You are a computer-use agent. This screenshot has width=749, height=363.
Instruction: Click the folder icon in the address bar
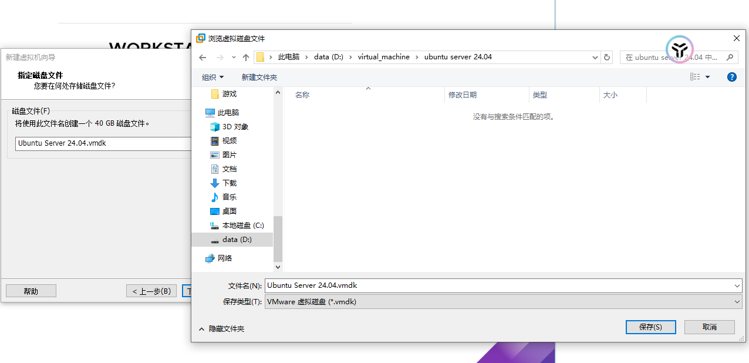point(260,57)
